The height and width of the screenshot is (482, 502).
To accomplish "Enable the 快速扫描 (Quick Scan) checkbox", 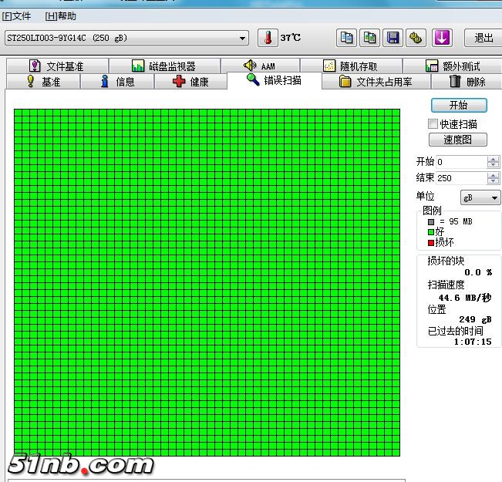I will 433,124.
